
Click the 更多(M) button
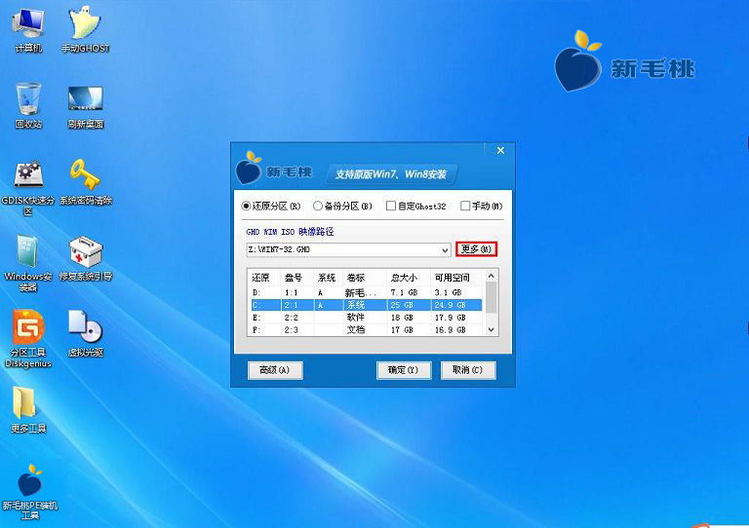tap(476, 249)
